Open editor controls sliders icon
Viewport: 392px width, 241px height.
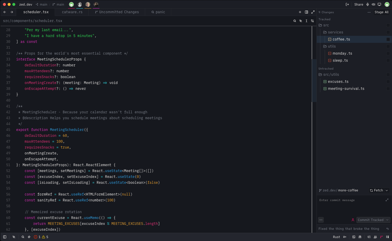click(312, 21)
